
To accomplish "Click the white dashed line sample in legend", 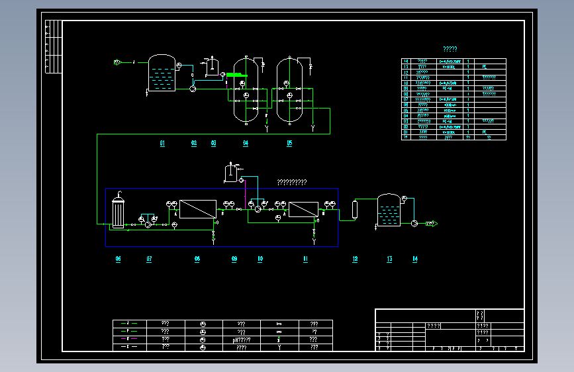I will 129,346.
